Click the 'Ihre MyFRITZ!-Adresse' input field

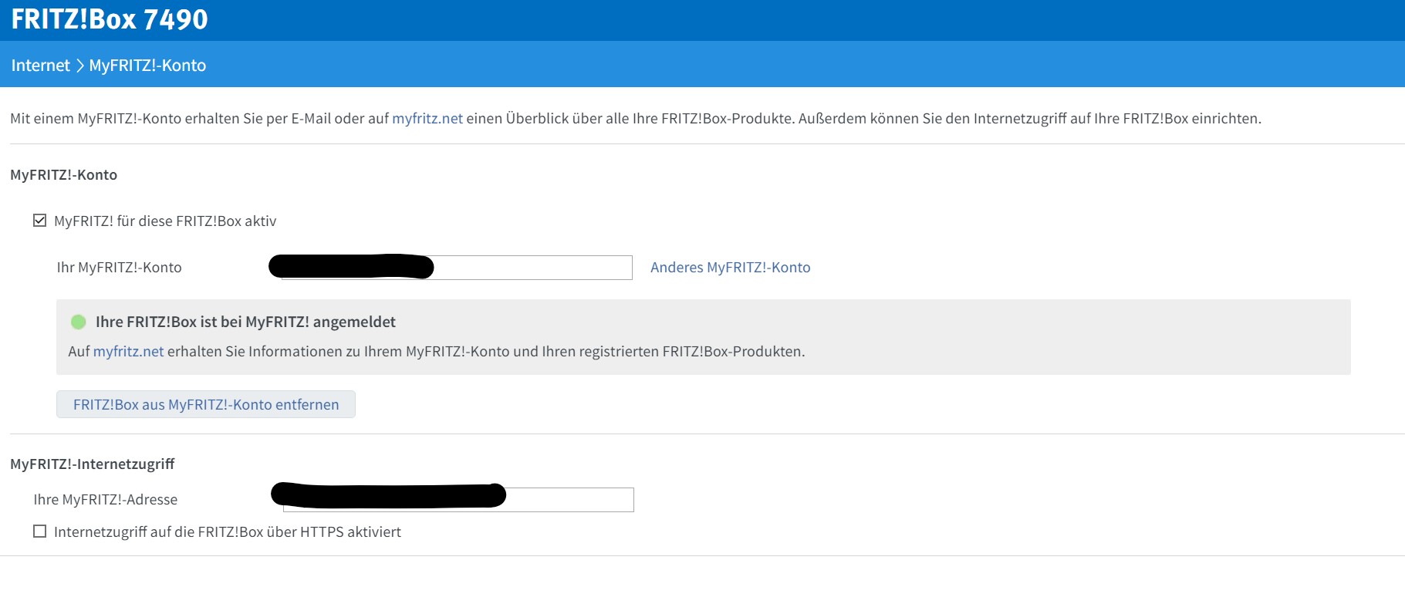pos(458,500)
